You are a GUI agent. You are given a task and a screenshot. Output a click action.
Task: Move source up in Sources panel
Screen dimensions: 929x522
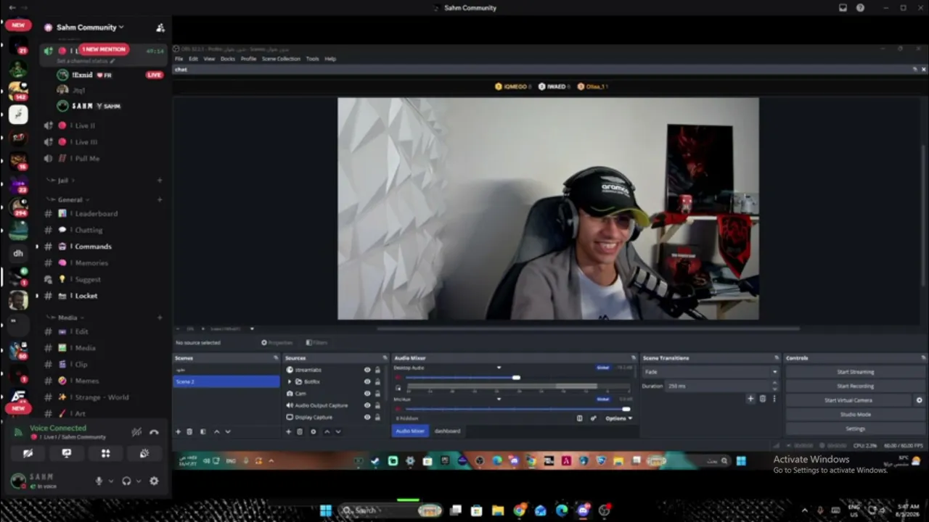[x=327, y=431]
